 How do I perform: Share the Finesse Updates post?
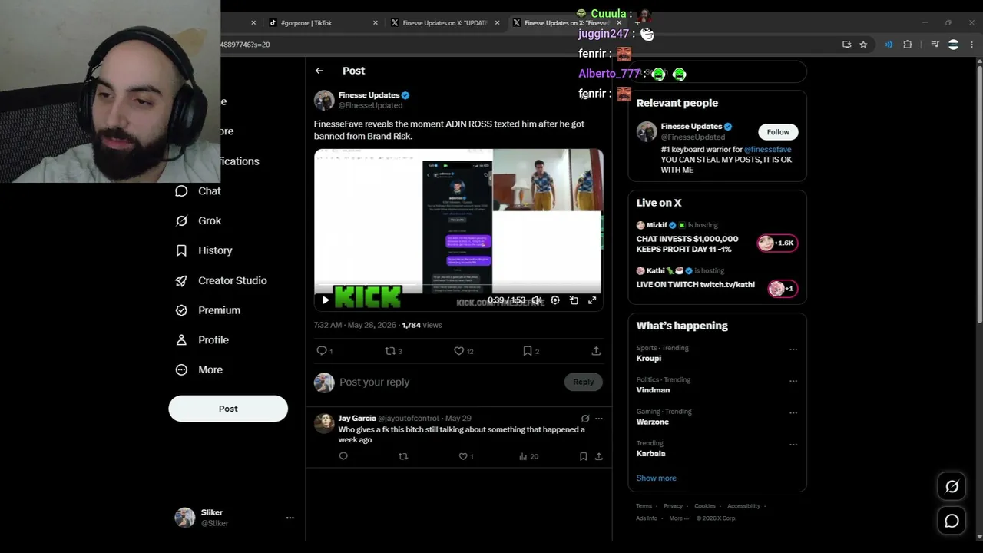pos(596,351)
